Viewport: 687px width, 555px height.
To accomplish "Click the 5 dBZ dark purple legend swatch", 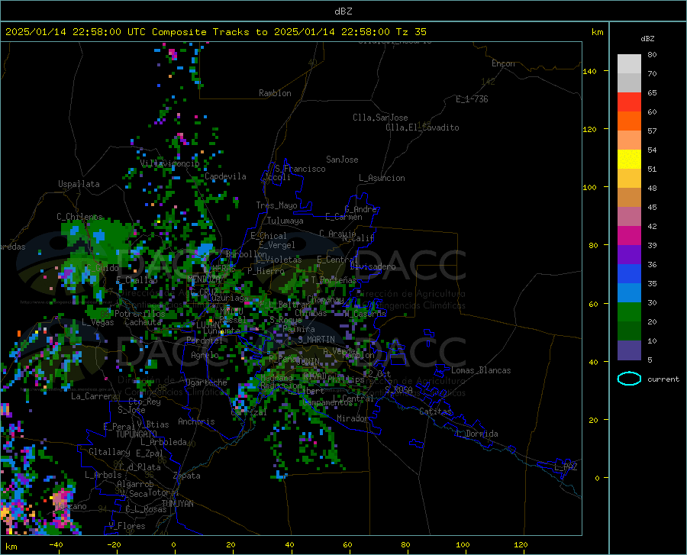I will click(x=629, y=350).
